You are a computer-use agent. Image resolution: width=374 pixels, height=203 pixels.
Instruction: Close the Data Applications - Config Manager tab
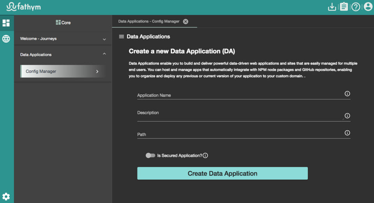pyautogui.click(x=186, y=21)
